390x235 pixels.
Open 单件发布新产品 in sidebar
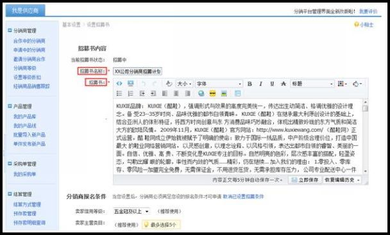click(30, 144)
